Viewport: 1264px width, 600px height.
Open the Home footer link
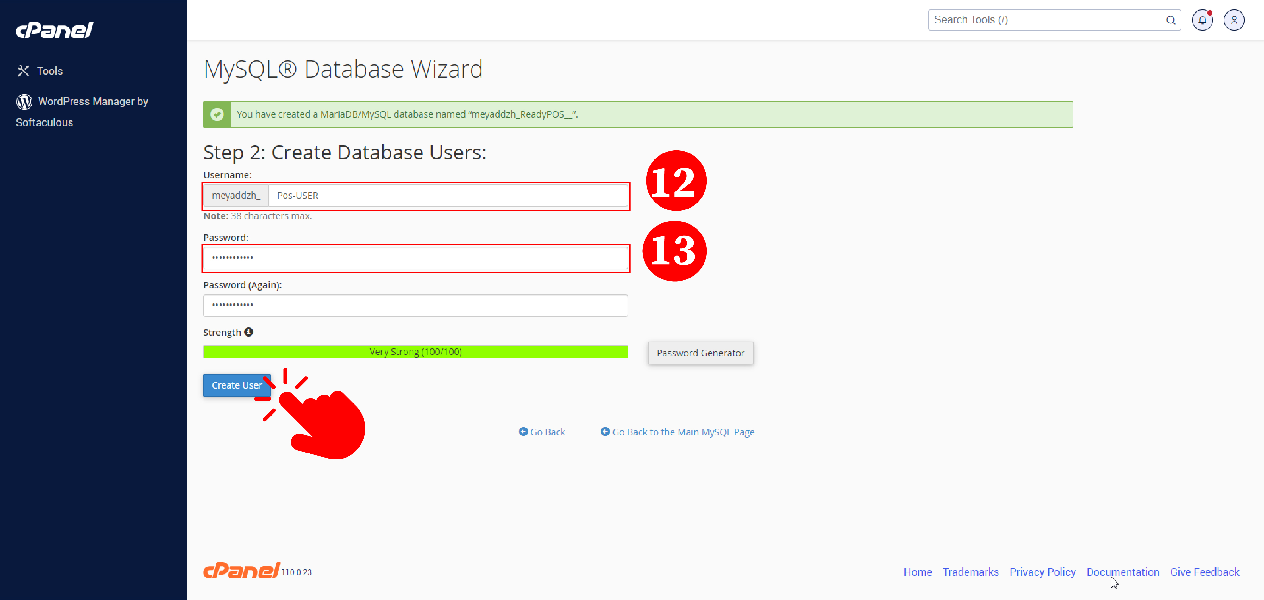[x=917, y=572]
